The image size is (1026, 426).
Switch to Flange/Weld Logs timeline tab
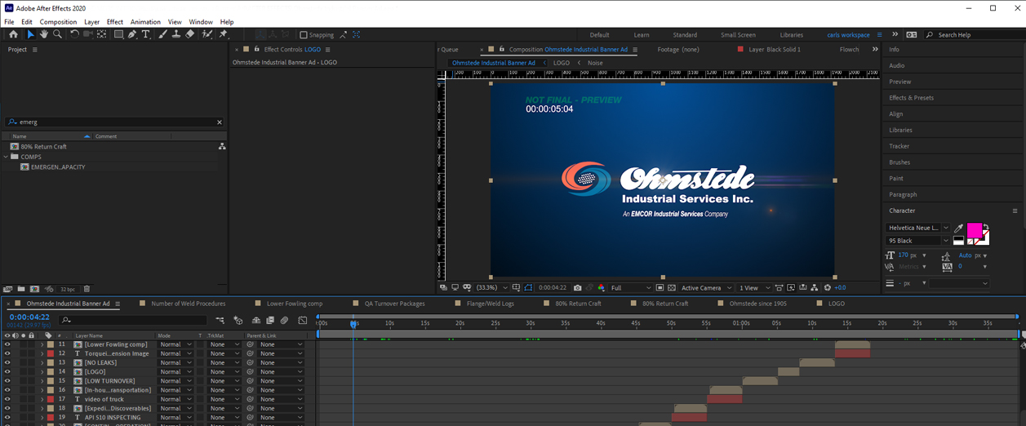pyautogui.click(x=491, y=304)
